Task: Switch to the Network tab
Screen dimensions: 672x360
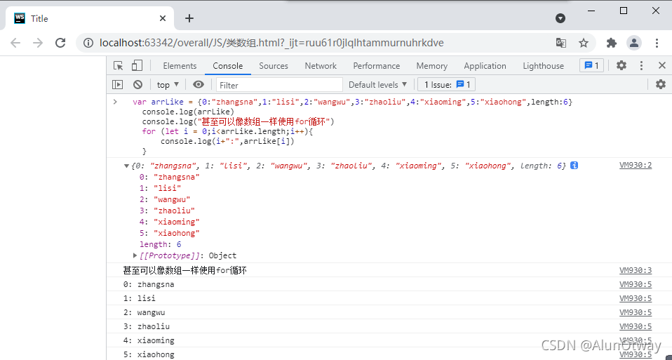Action: [321, 66]
